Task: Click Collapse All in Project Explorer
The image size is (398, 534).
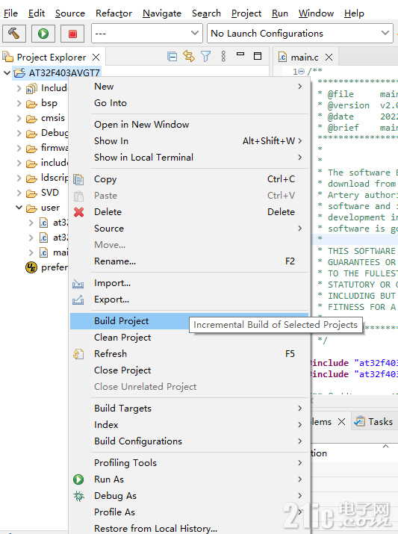Action: 172,56
